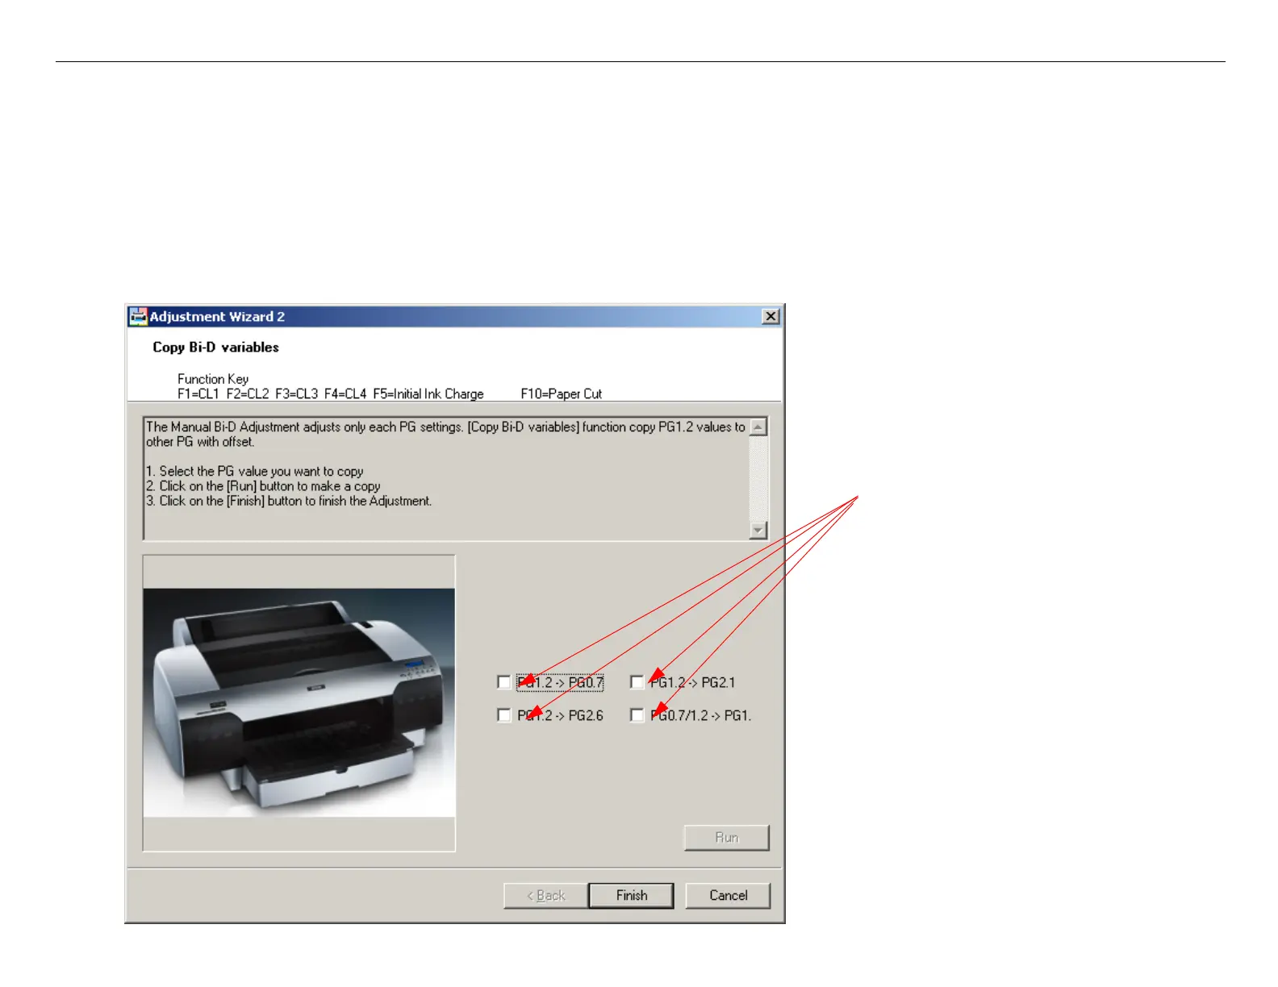Click the step '1. Select the PG value' text

coord(255,471)
